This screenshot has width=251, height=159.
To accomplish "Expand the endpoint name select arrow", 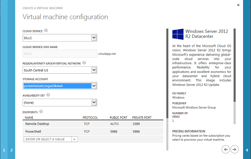I will click(x=74, y=139).
